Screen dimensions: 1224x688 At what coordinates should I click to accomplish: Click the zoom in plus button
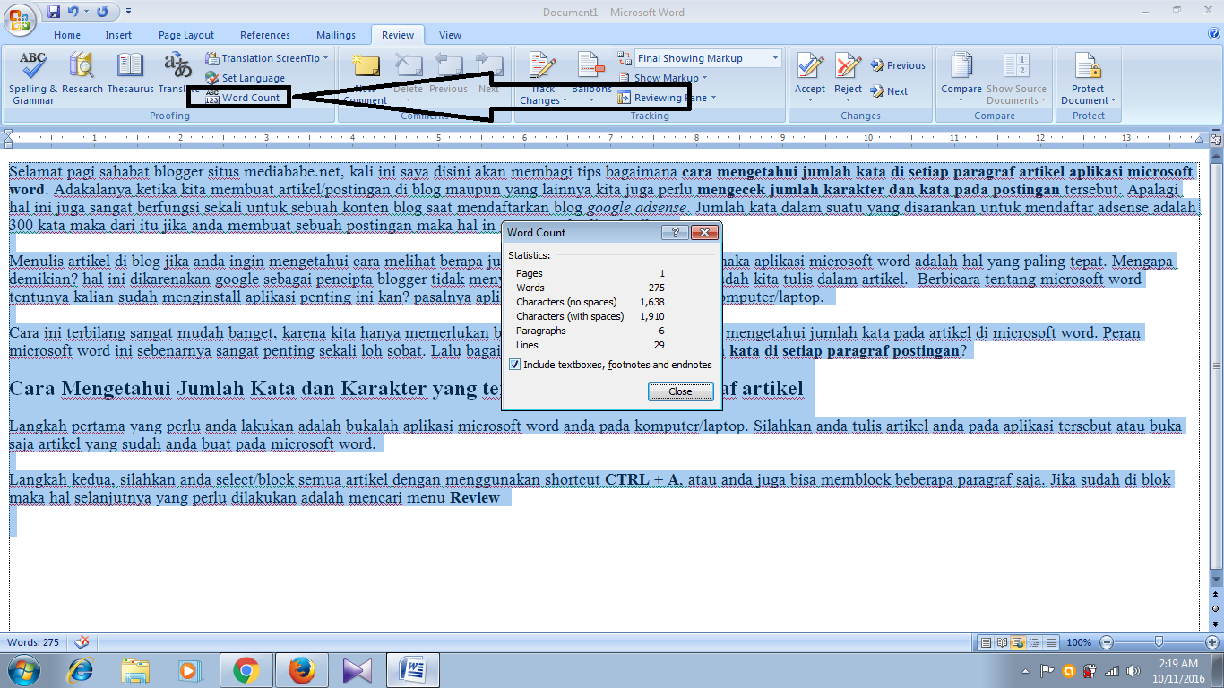point(1212,642)
